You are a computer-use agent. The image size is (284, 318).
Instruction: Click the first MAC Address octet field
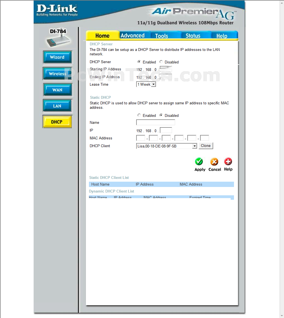141,138
